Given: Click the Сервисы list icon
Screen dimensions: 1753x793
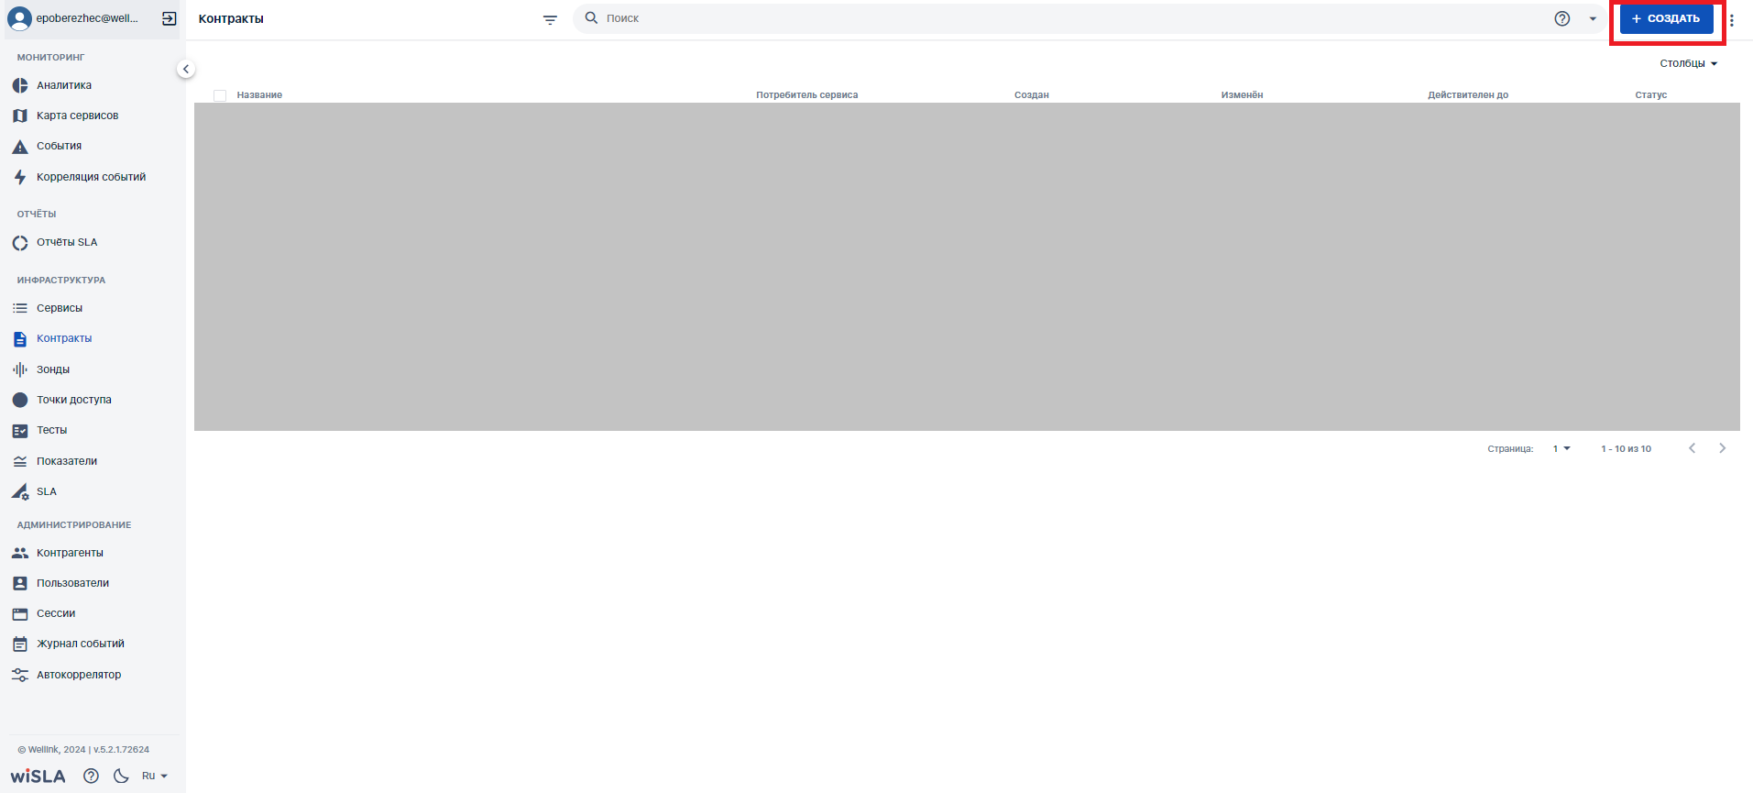Looking at the screenshot, I should click(x=20, y=308).
